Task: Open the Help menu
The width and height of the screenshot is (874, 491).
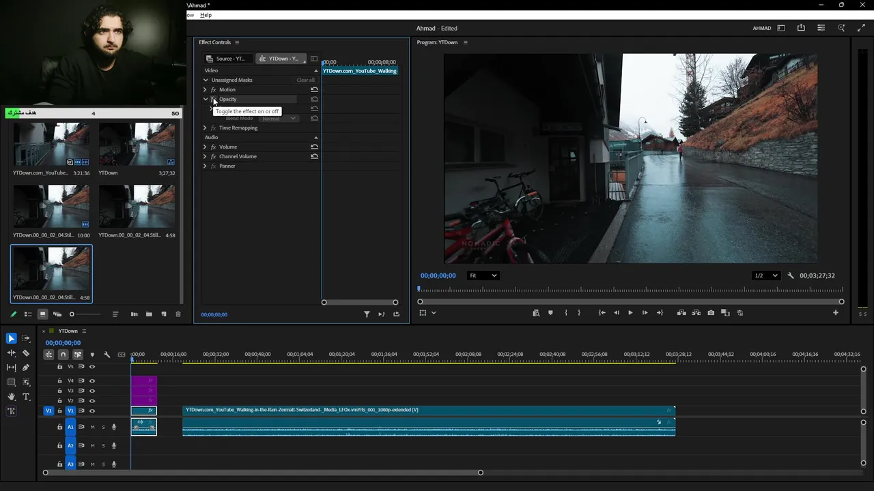Action: click(x=206, y=15)
